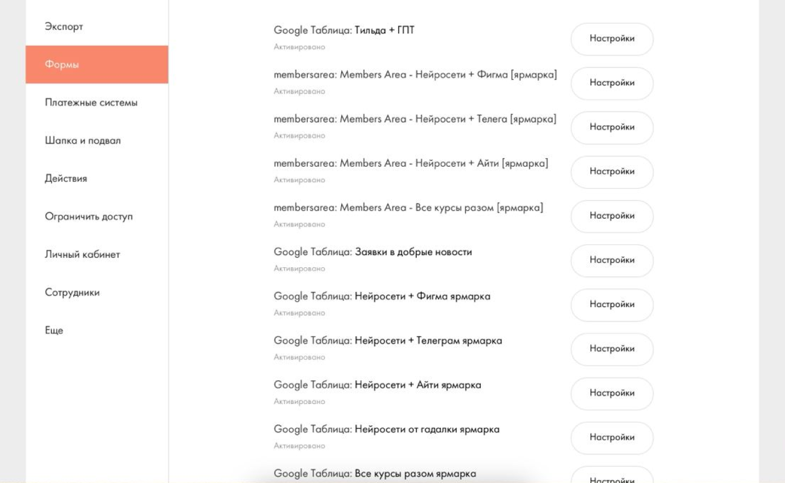Open Настройки for Заявки в добрые новости
Viewport: 785px width, 483px height.
click(612, 260)
